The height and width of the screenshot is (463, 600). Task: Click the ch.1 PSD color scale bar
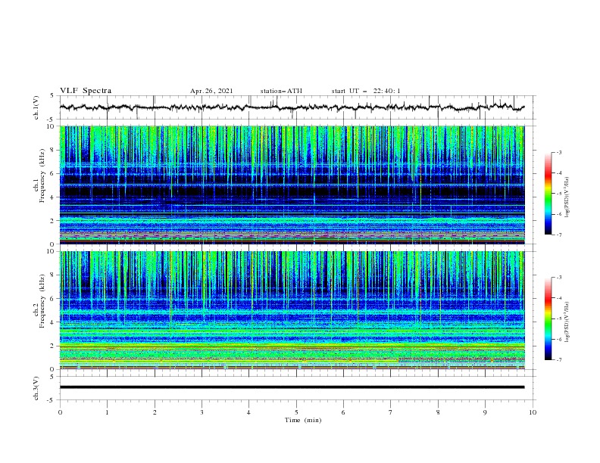click(548, 194)
